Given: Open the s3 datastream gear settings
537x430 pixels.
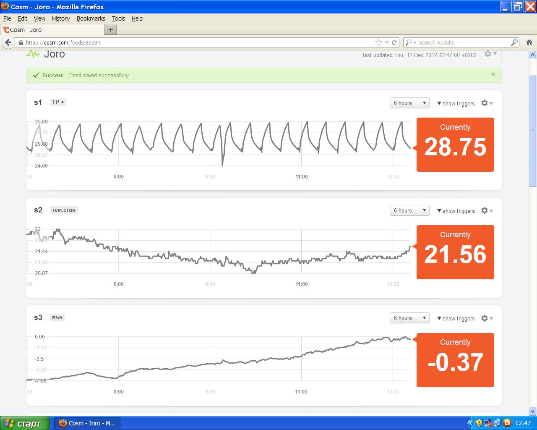Looking at the screenshot, I should coord(487,318).
